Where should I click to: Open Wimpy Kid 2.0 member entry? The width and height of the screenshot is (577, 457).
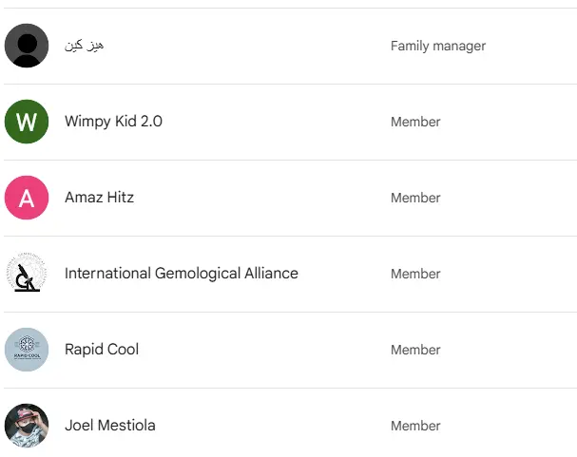coord(289,122)
